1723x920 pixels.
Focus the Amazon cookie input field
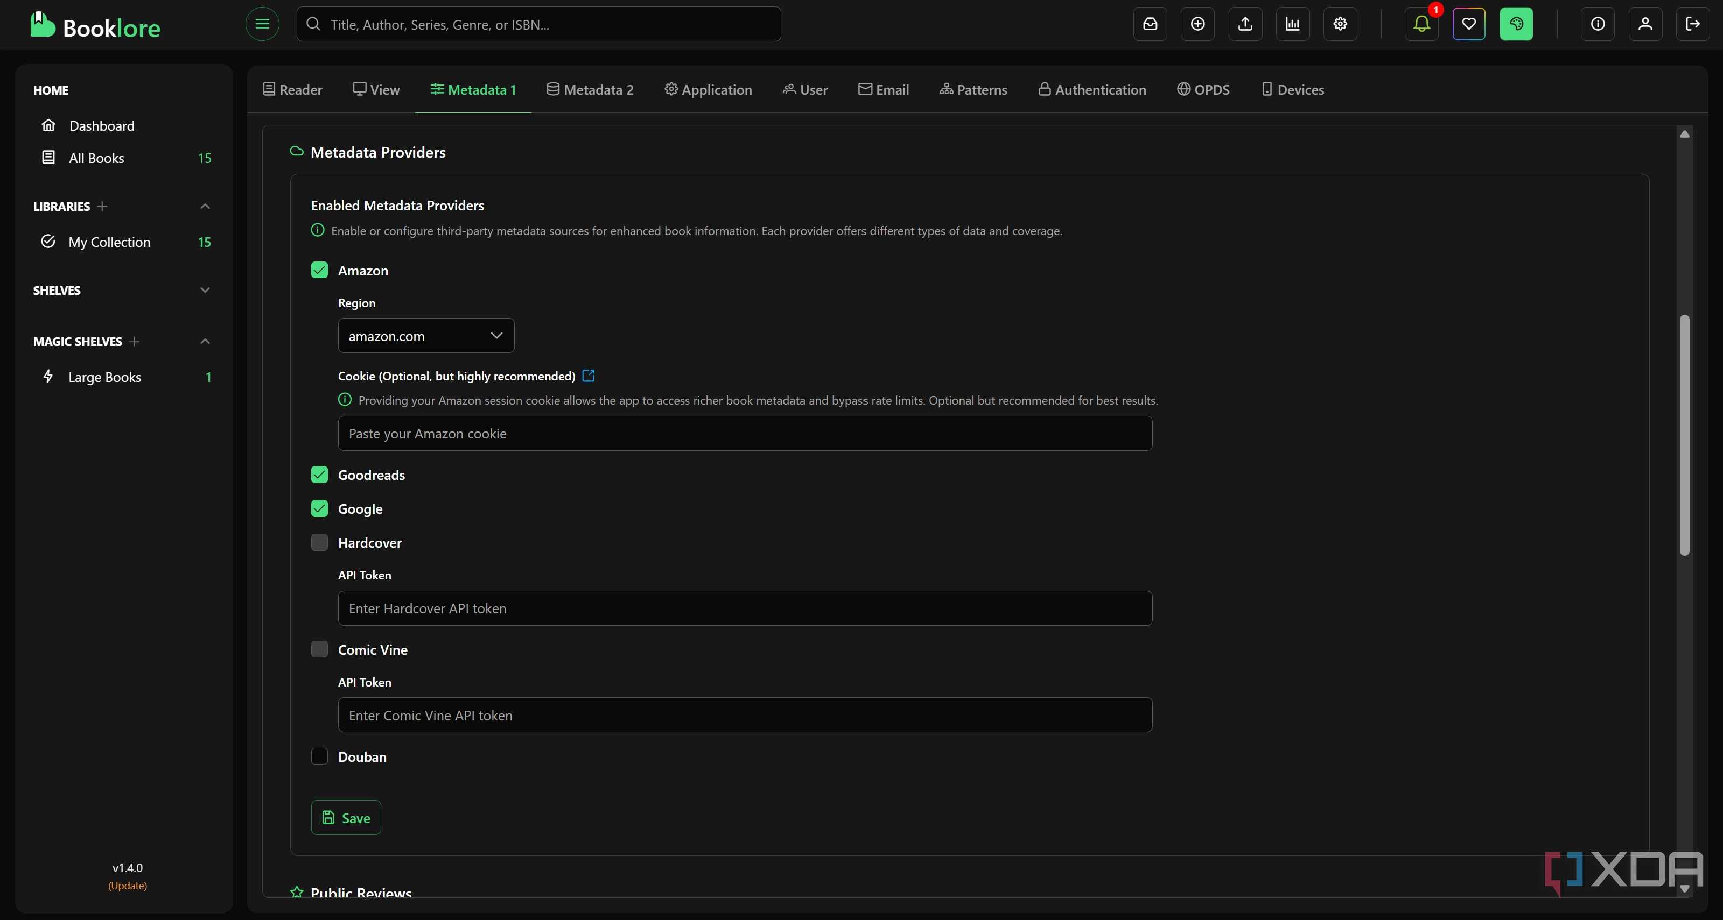[x=745, y=434]
